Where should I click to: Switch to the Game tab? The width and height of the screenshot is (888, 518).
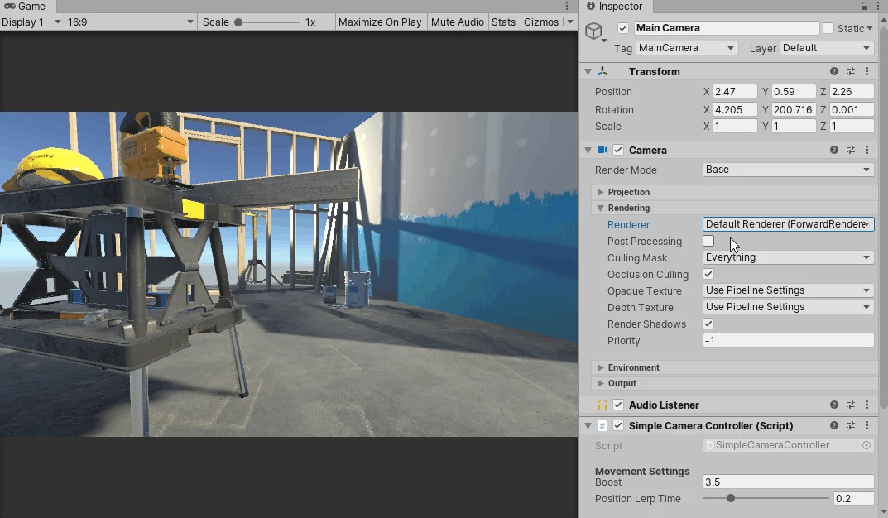(x=26, y=7)
